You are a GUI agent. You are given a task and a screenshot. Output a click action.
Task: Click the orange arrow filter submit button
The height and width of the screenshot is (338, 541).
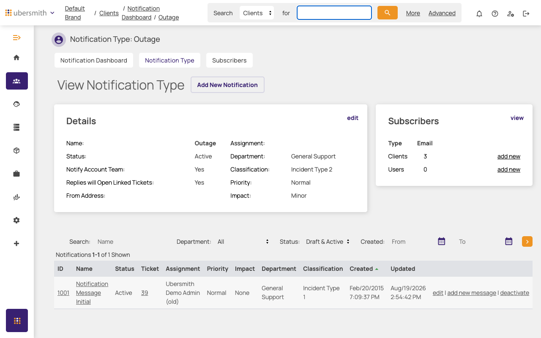click(x=527, y=241)
